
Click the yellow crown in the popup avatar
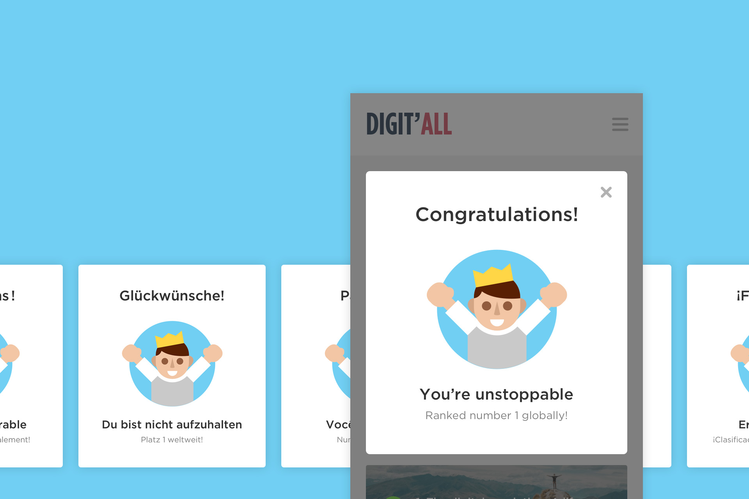493,276
